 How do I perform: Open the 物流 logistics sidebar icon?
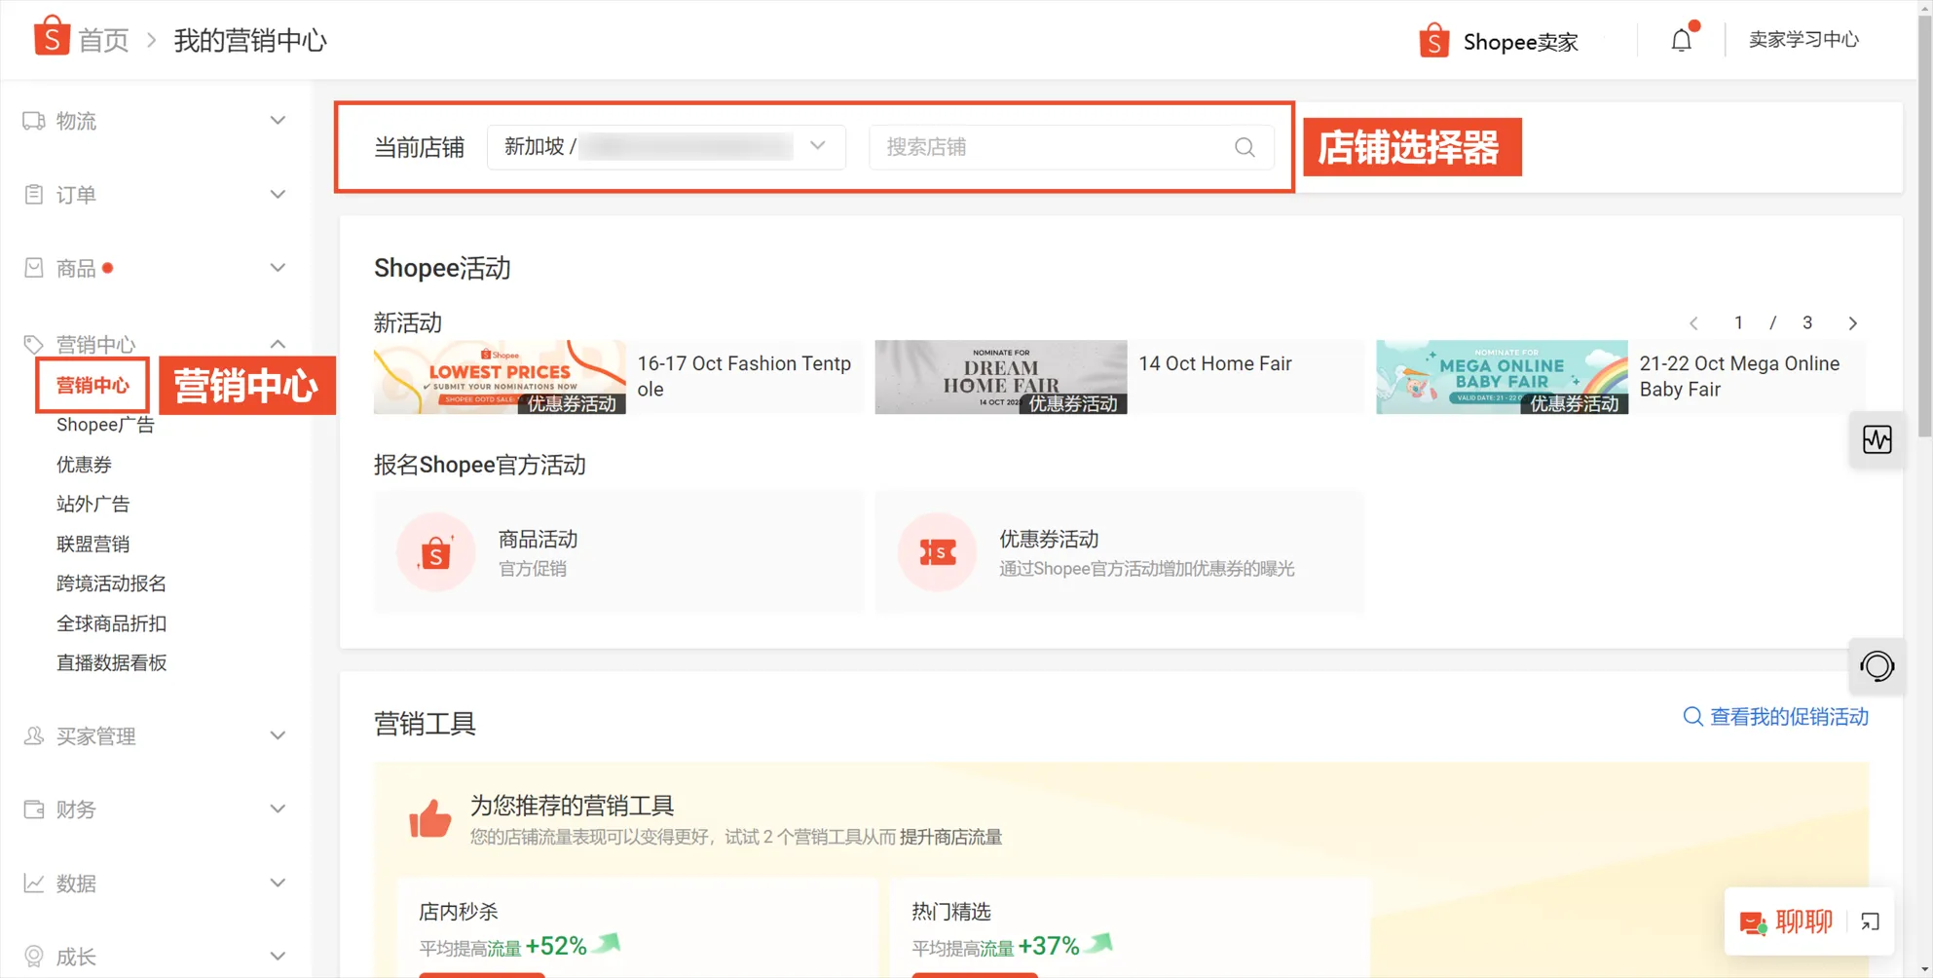click(x=32, y=120)
